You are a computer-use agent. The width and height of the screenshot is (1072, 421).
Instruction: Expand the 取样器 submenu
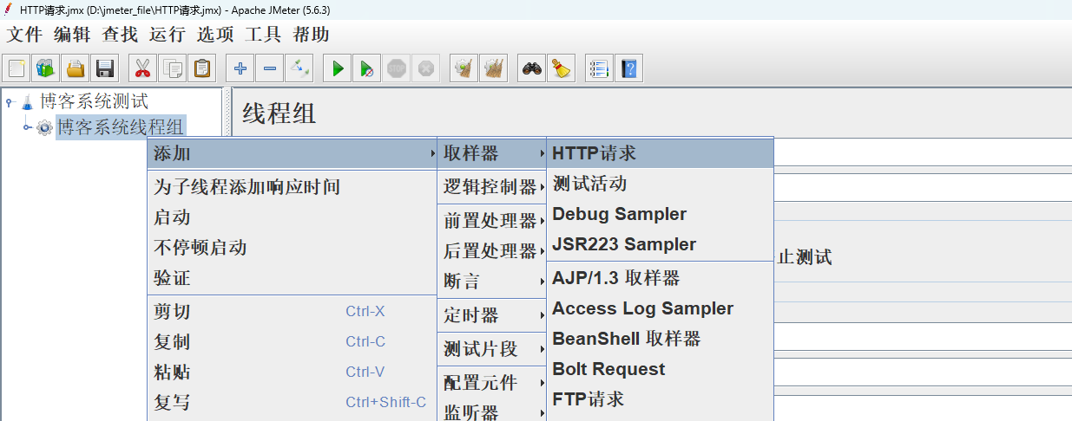point(491,154)
